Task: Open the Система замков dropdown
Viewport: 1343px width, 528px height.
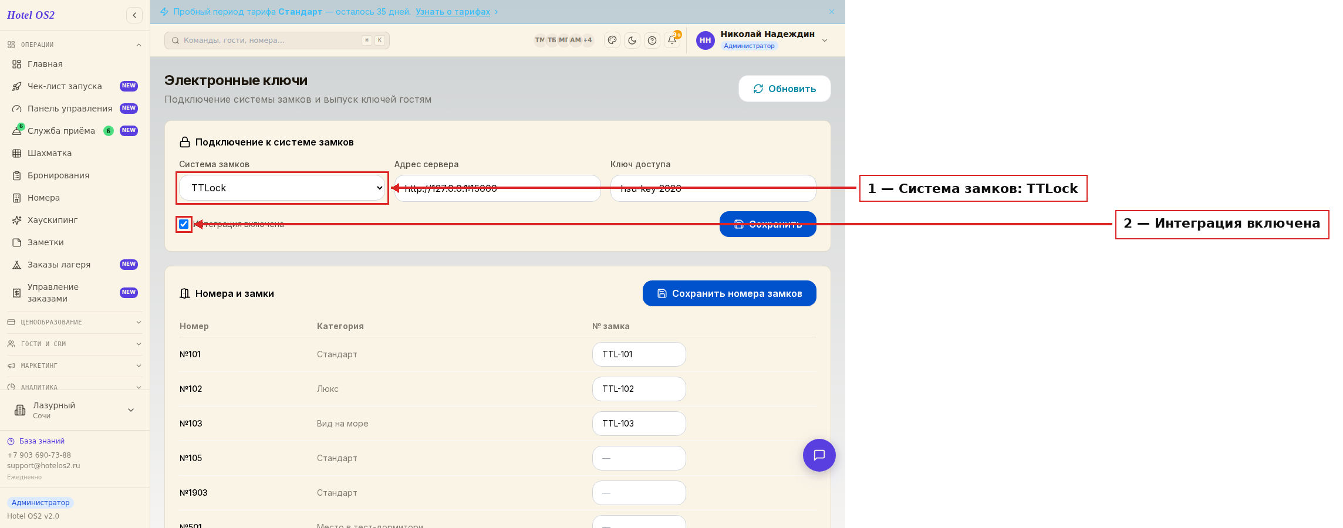Action: pos(282,188)
